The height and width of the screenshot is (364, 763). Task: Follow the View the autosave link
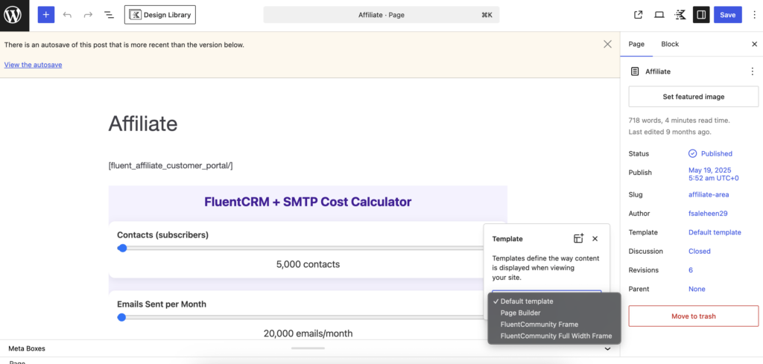(33, 65)
